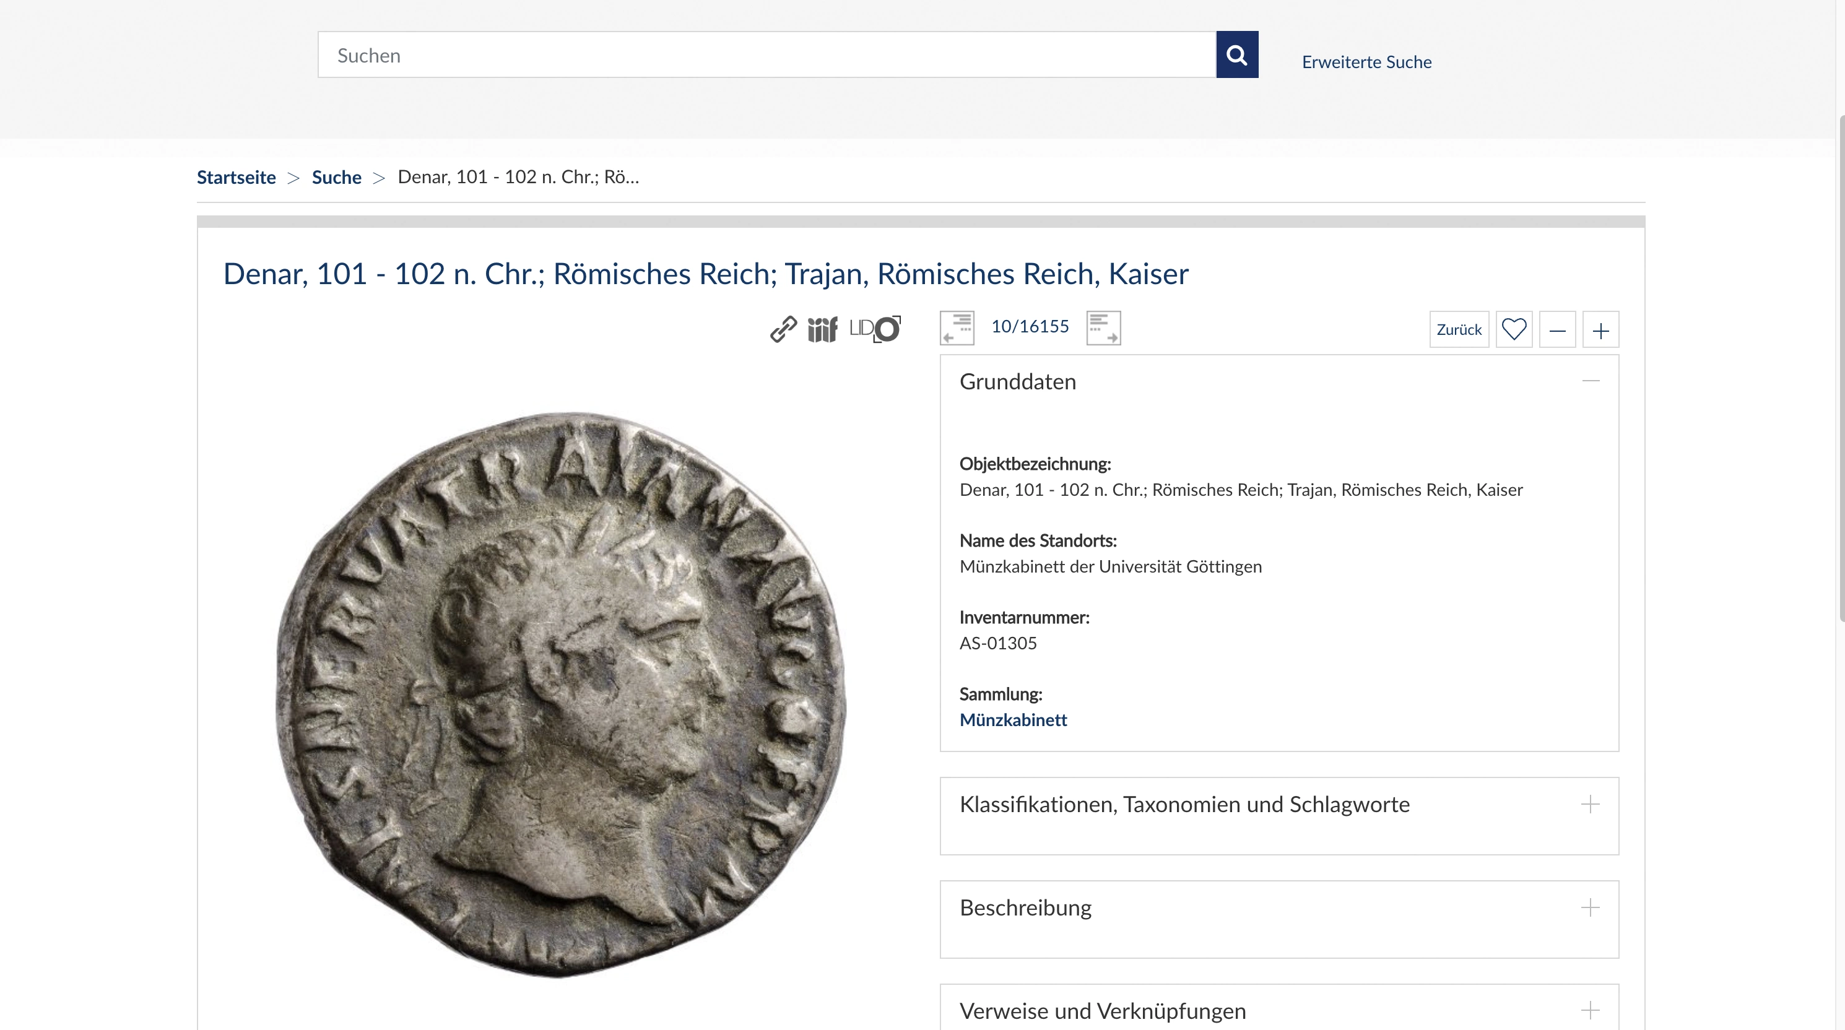Collapse all sections with minus button
1845x1030 pixels.
point(1557,329)
